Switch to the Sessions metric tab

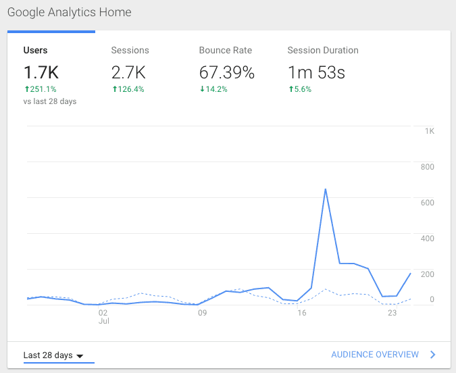tap(130, 50)
